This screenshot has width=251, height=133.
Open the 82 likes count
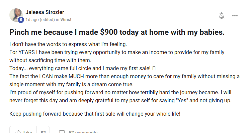coord(43,132)
